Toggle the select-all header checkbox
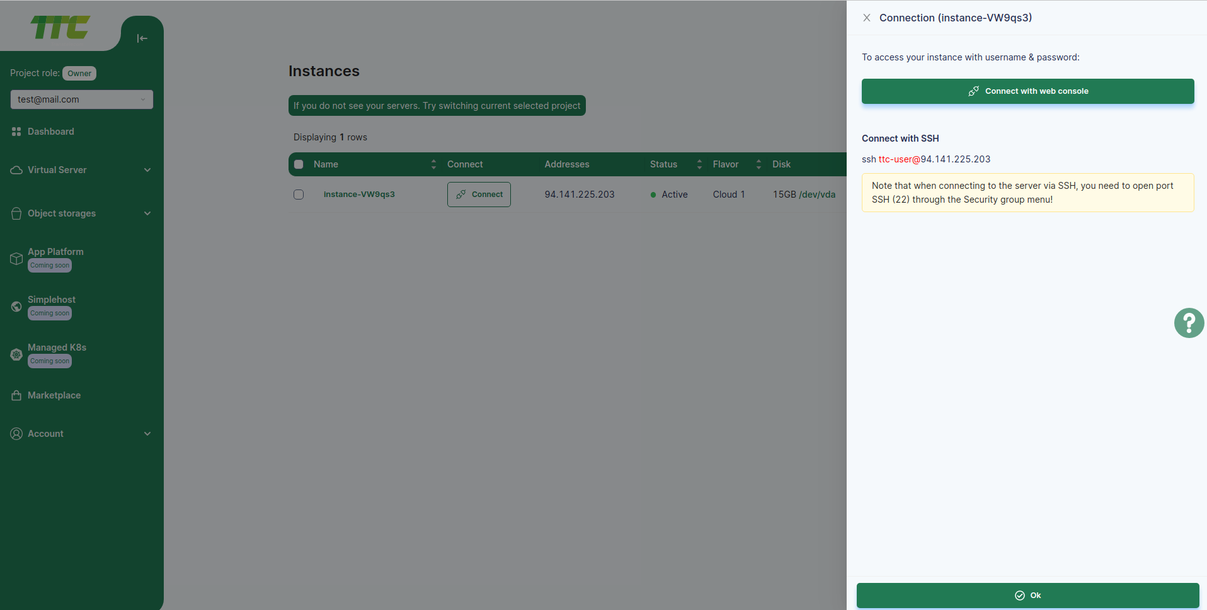The image size is (1207, 610). click(299, 164)
